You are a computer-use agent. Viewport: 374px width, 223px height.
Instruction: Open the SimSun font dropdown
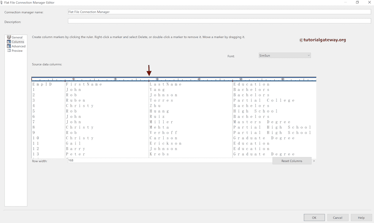click(x=284, y=55)
